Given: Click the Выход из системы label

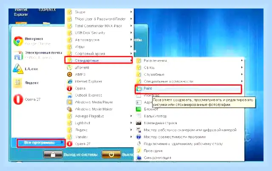Looking at the screenshot, I should click(x=81, y=154).
